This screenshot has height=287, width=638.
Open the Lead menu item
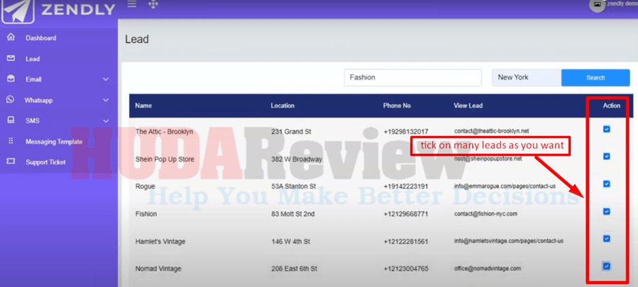tap(33, 59)
